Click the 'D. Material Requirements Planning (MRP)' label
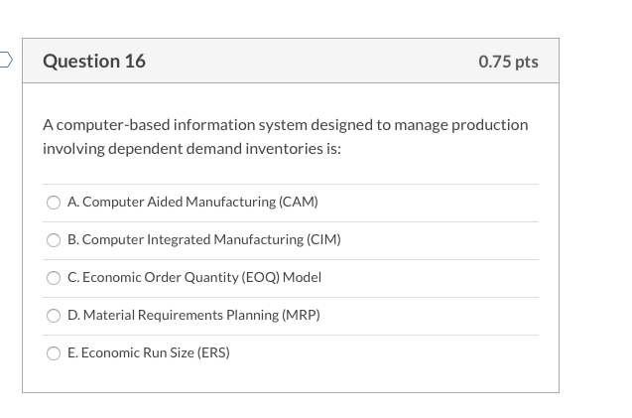The height and width of the screenshot is (418, 632). pyautogui.click(x=193, y=316)
